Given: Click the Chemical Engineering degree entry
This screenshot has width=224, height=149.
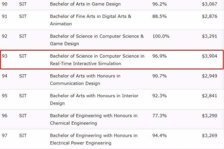Looking at the screenshot, I should point(93,119).
